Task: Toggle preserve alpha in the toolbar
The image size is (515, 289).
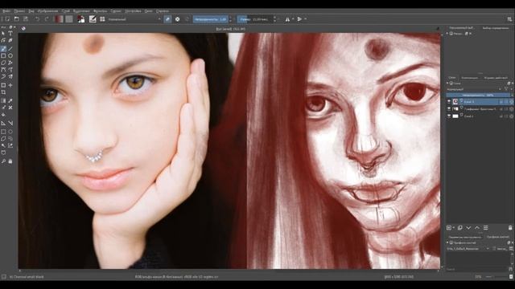Action: pyautogui.click(x=177, y=19)
